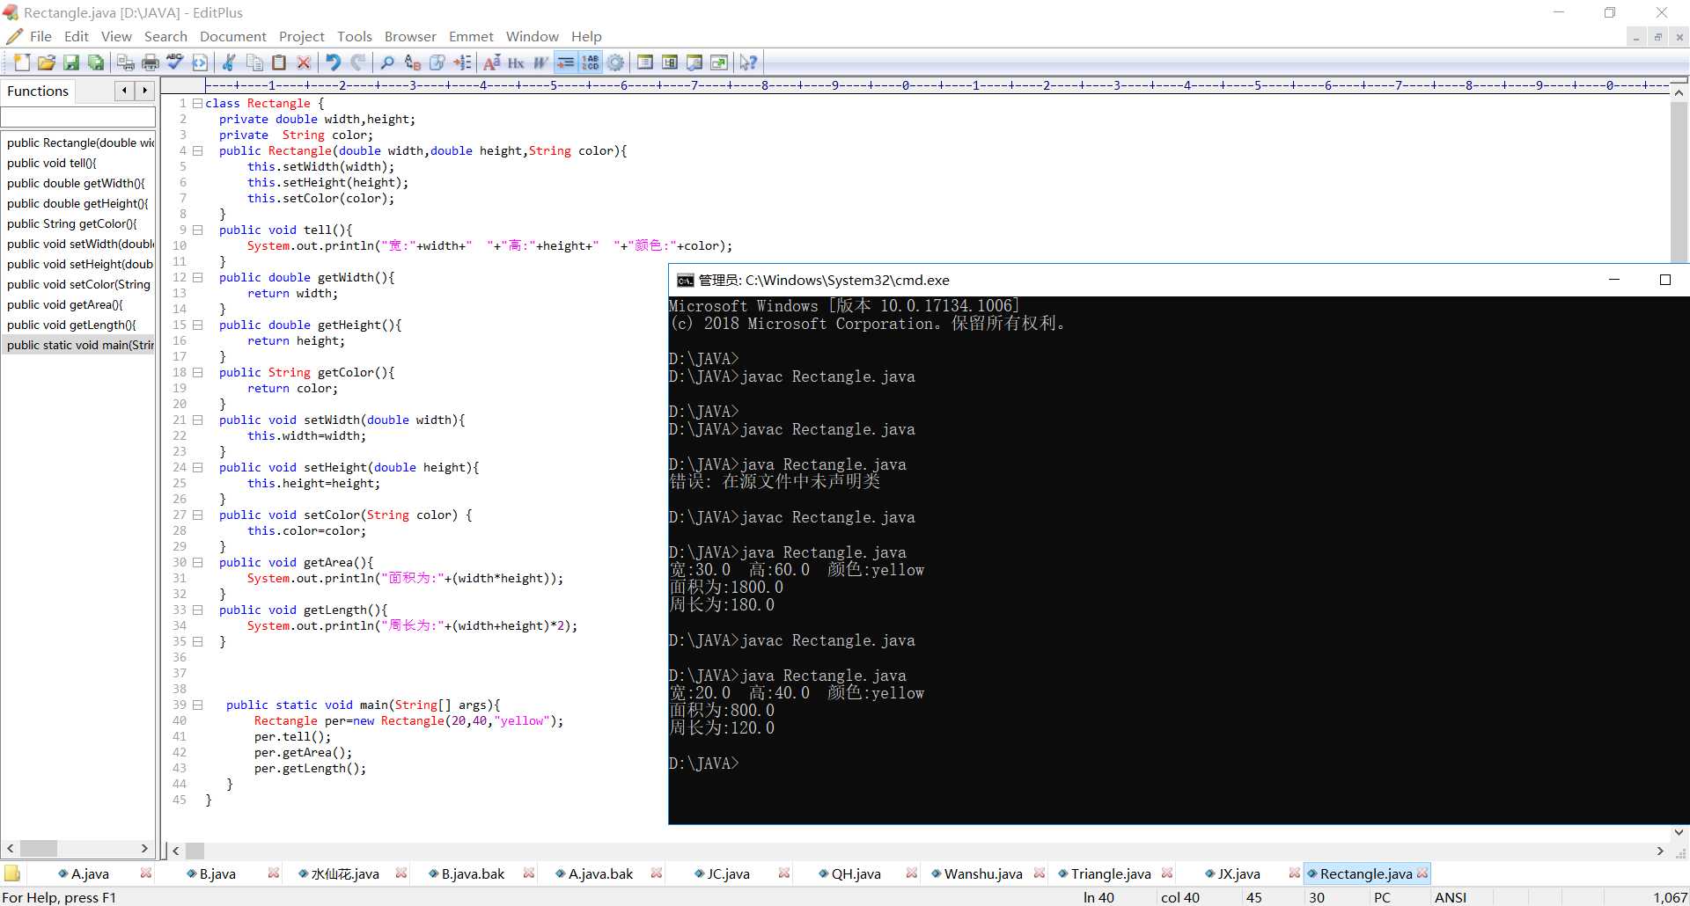Open font settings with the Aa icon
1690x906 pixels.
tap(492, 62)
